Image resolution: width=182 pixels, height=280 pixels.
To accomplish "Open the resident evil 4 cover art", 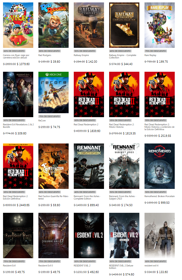I will 160,235.
